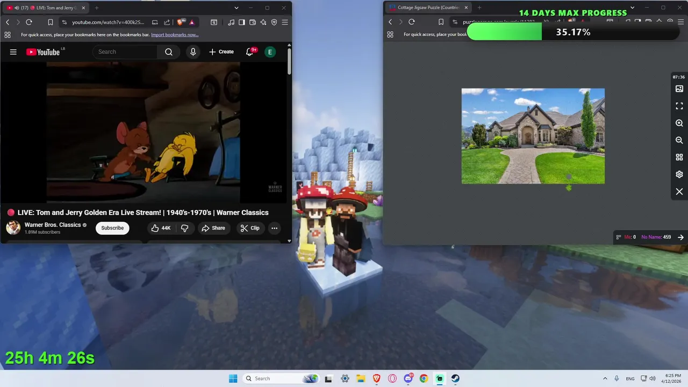The width and height of the screenshot is (688, 387).
Task: Go back in the puzzle window
Action: coord(390,22)
